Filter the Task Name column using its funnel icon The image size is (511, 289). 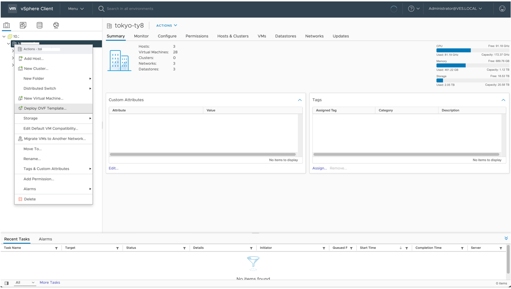tap(56, 248)
